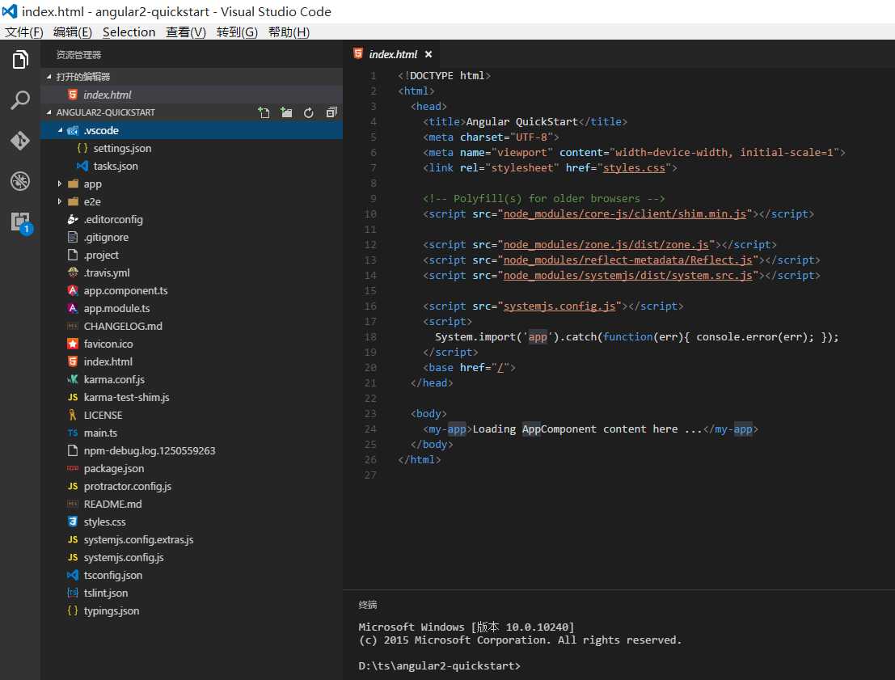This screenshot has height=680, width=895.
Task: Open karma-test-shim.js in explorer
Action: 192,397
